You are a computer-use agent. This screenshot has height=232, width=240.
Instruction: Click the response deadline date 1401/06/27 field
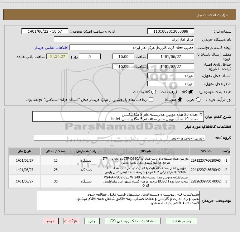[171, 56]
